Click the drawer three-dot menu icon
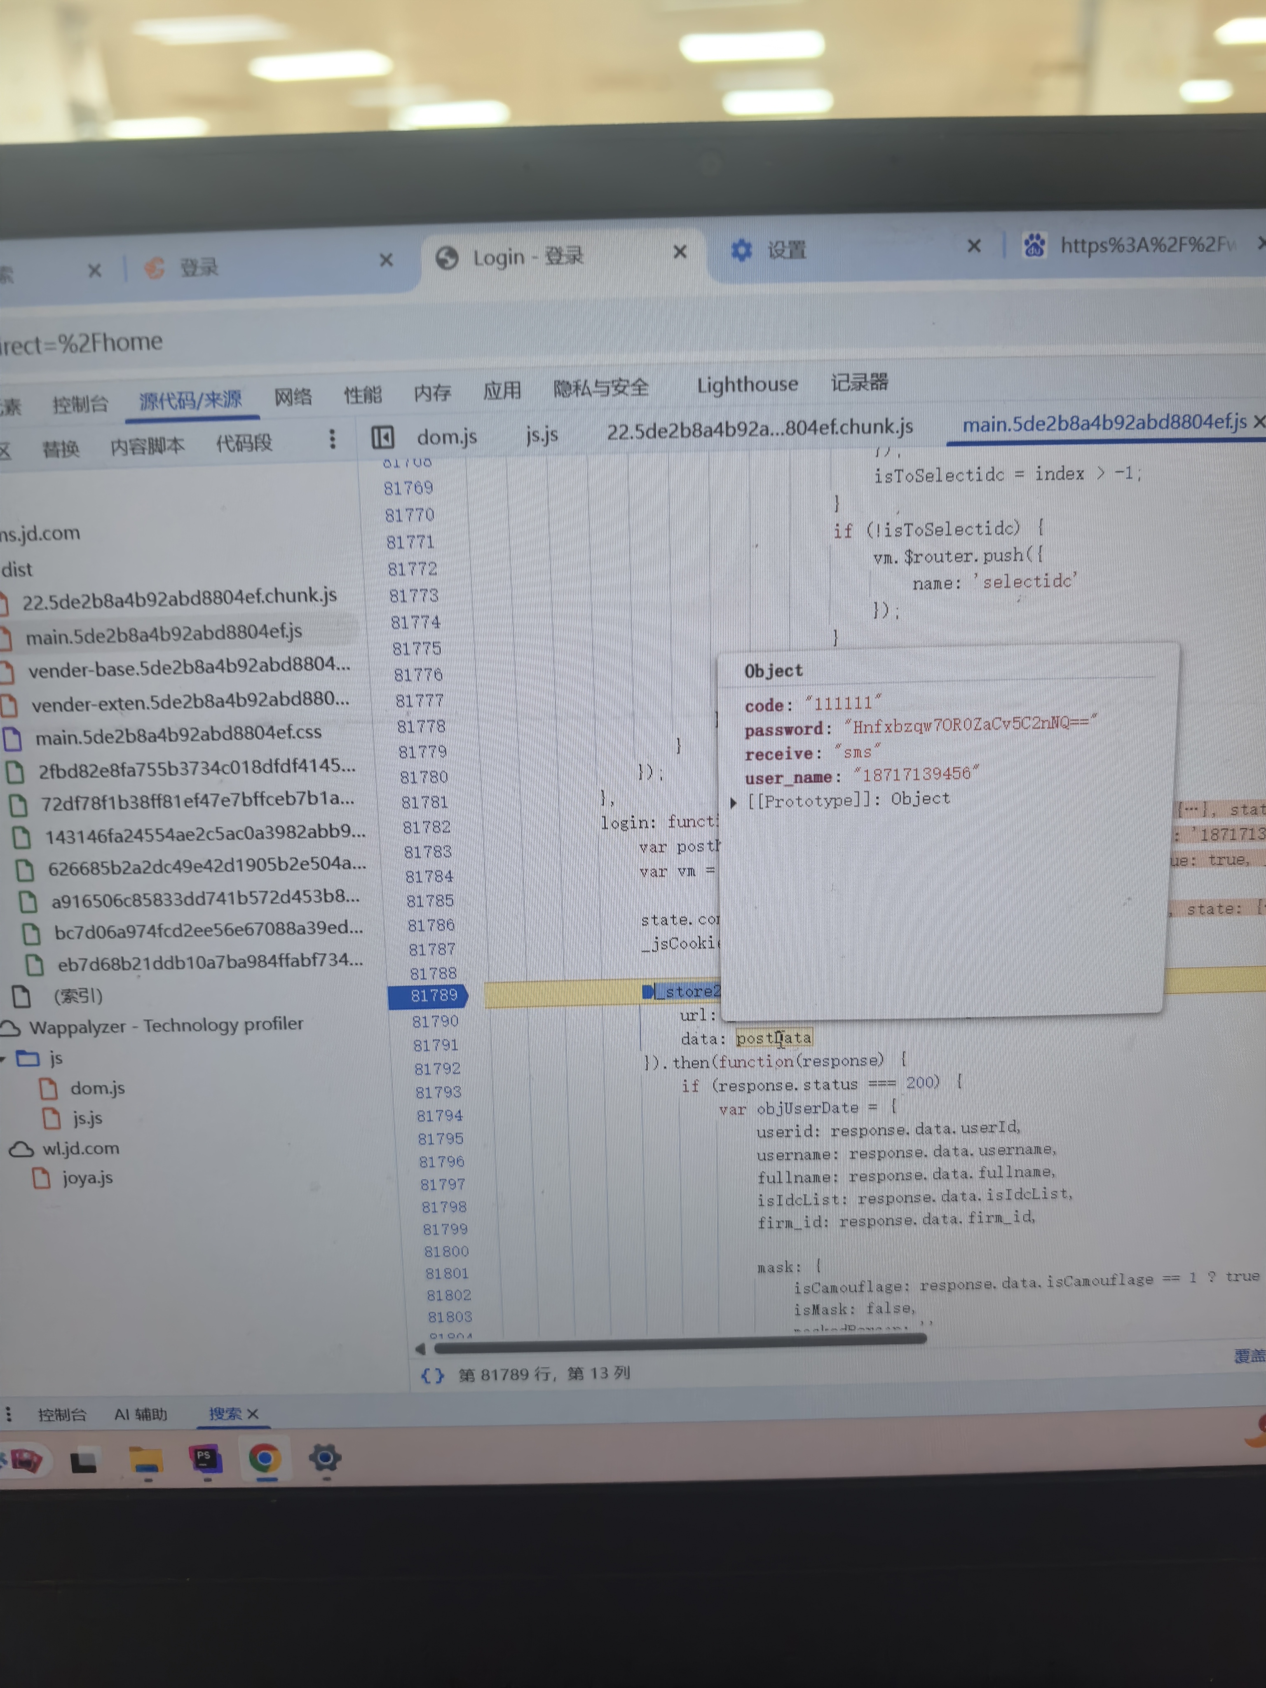The image size is (1266, 1688). pos(8,1414)
